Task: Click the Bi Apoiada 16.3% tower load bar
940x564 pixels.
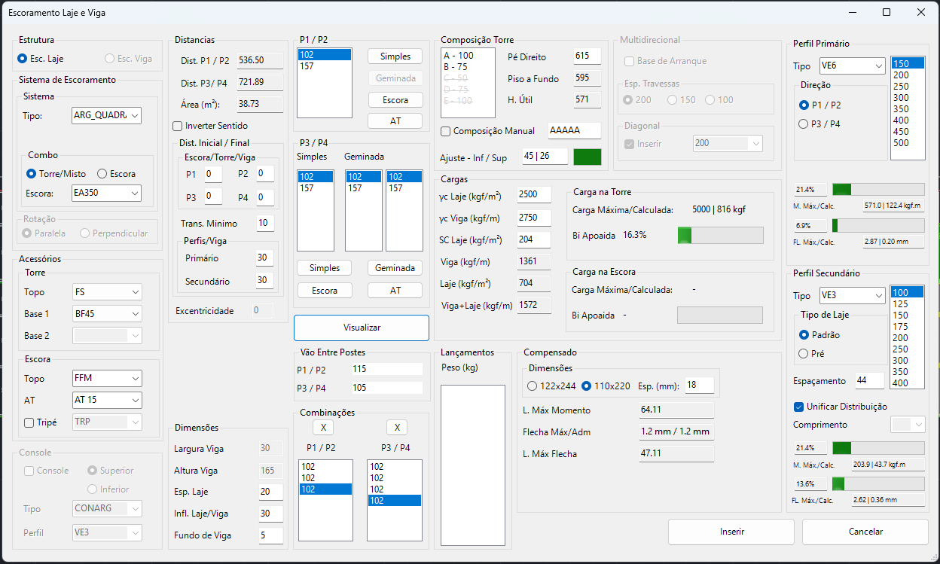Action: (720, 235)
